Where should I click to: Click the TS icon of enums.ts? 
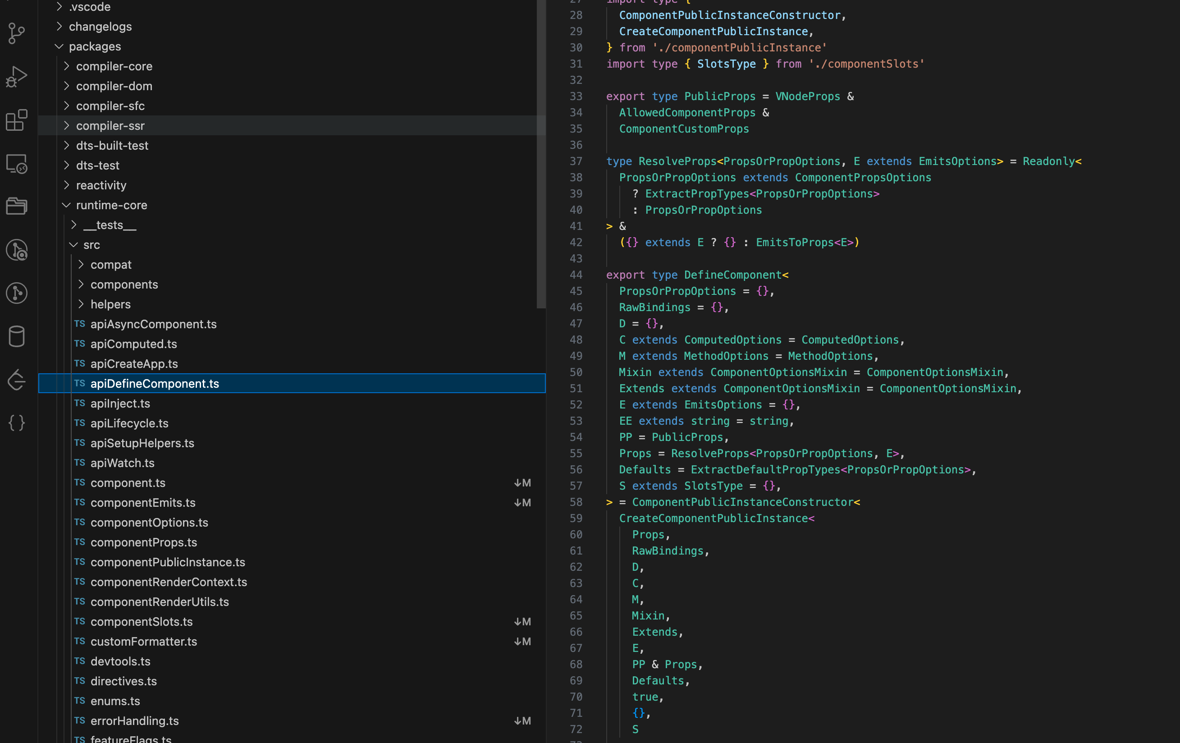[79, 701]
